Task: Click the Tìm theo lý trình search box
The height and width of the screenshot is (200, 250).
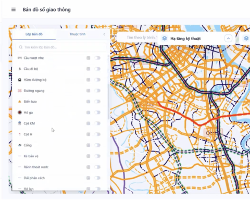Action: coord(137,37)
